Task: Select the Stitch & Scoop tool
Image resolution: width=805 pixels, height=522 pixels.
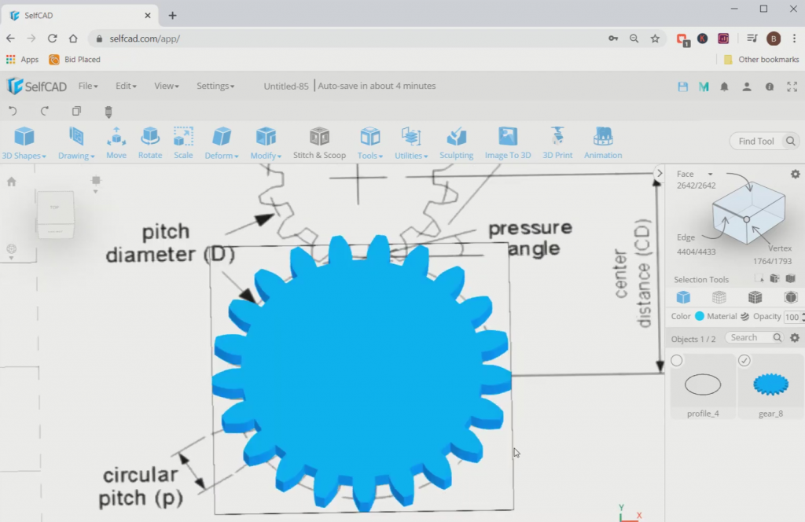Action: click(x=319, y=143)
